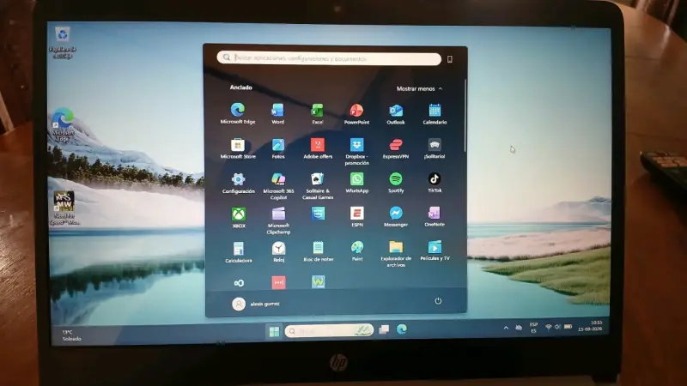Launch PowerPoint from pinned apps
This screenshot has width=687, height=386.
click(x=356, y=114)
